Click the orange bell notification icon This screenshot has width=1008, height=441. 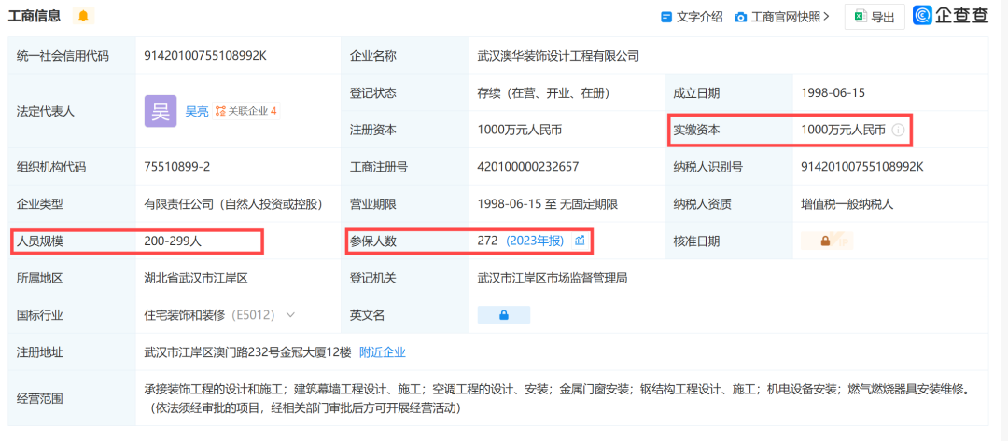click(83, 16)
